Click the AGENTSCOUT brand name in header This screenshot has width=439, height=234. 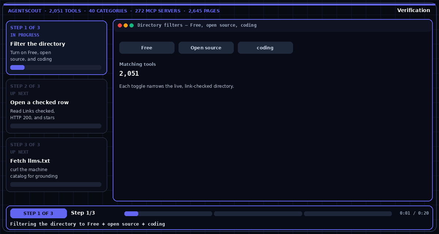point(25,11)
